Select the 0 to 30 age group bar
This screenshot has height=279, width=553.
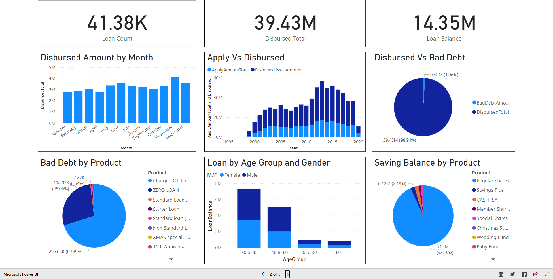pos(309,244)
